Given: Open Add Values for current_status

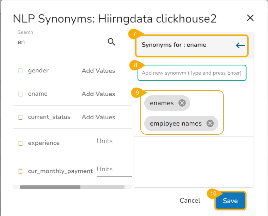Looking at the screenshot, I should point(98,117).
